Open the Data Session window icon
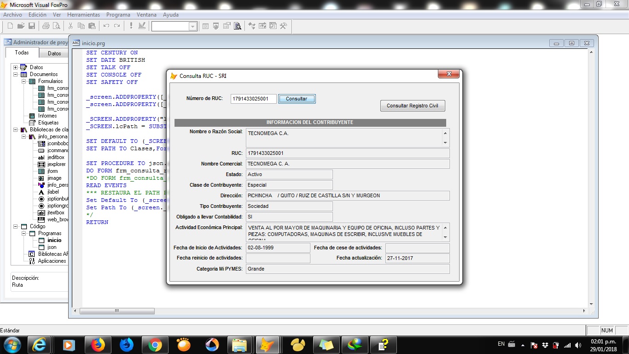Image resolution: width=629 pixels, height=354 pixels. (x=216, y=26)
